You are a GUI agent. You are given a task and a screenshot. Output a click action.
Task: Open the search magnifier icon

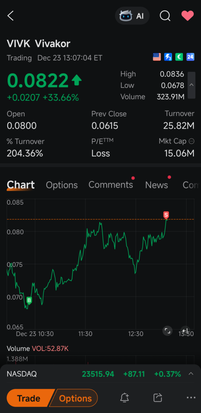[x=165, y=16]
